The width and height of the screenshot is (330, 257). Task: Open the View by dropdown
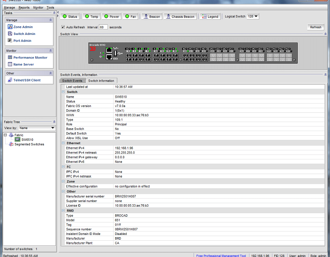pos(37,128)
